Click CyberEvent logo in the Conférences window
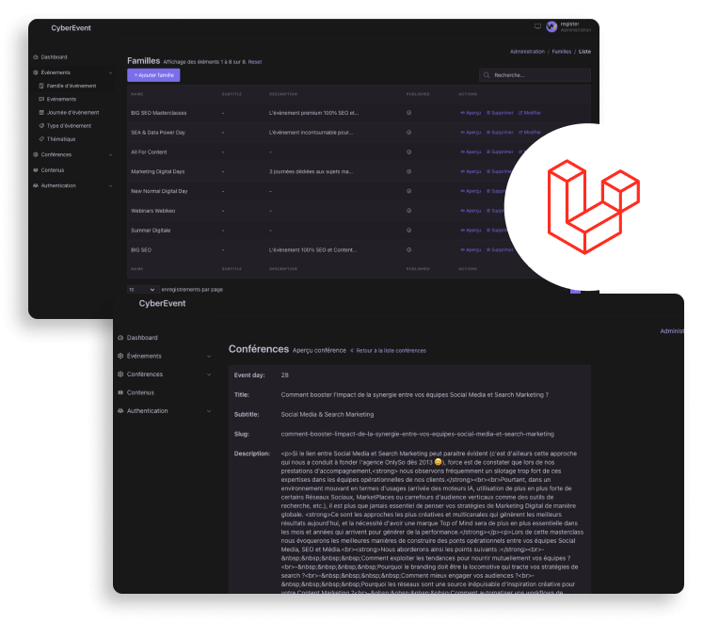 click(x=162, y=304)
